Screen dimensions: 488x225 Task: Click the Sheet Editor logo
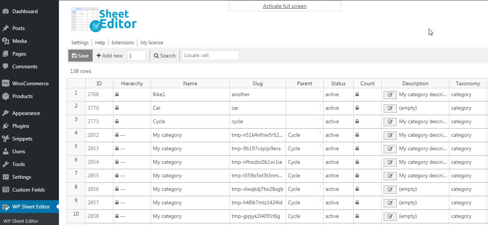104,20
